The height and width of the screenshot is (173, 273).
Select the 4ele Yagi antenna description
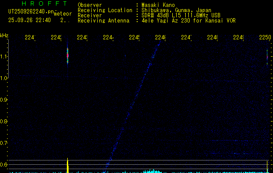pos(188,20)
